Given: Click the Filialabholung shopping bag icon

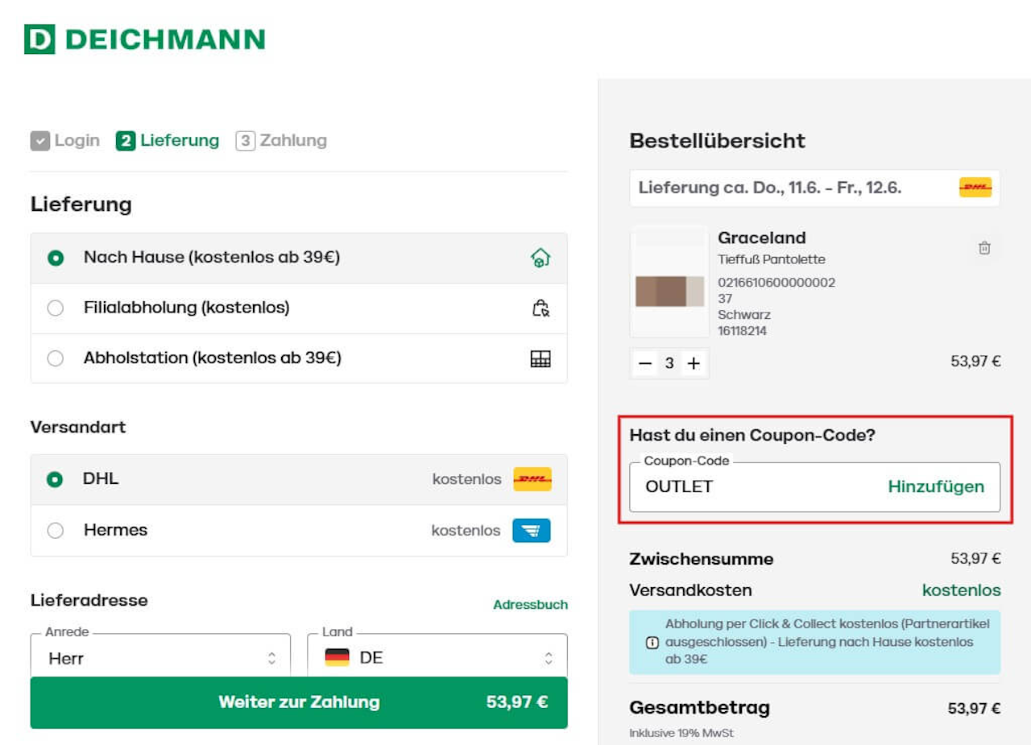Looking at the screenshot, I should [x=540, y=308].
